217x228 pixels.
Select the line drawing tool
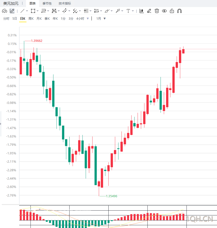point(22,11)
